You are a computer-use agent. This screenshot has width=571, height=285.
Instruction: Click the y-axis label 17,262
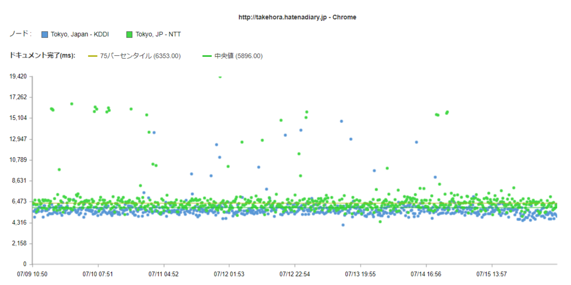(x=19, y=97)
